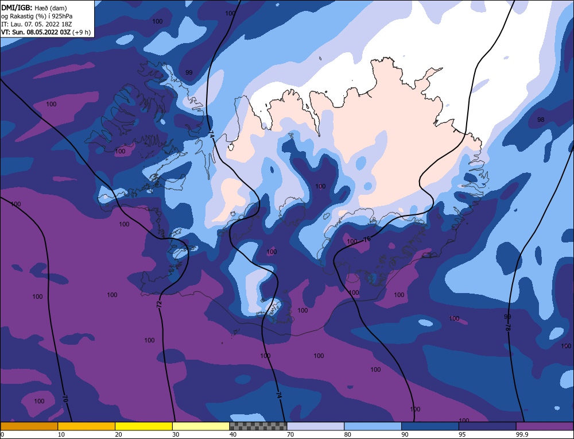This screenshot has width=574, height=439.
Task: Click the 'og Rakastig (%) í 925hPa' line
Action: point(37,16)
